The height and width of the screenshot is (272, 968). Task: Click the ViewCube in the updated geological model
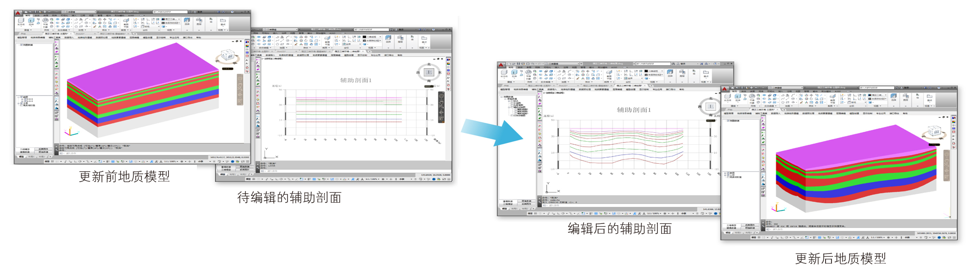(x=934, y=133)
